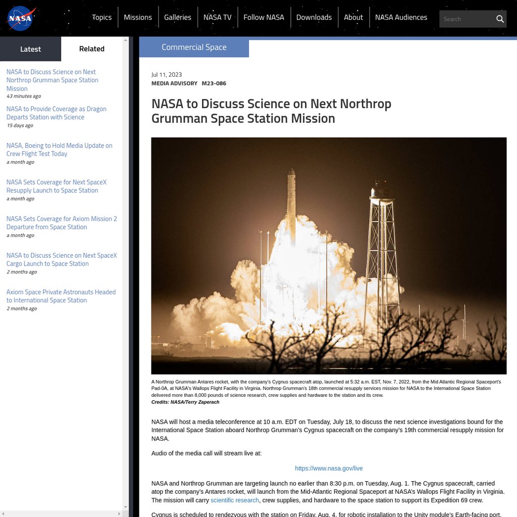Click the nasa.gov/live link
Image resolution: width=517 pixels, height=517 pixels.
tap(329, 468)
